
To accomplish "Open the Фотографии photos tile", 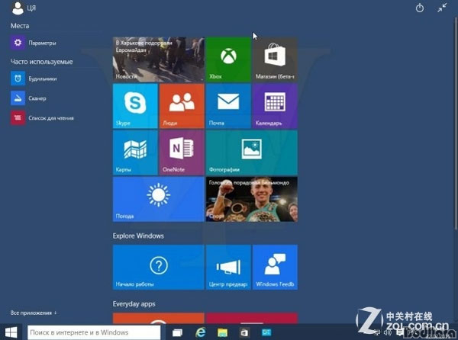I will pyautogui.click(x=252, y=152).
